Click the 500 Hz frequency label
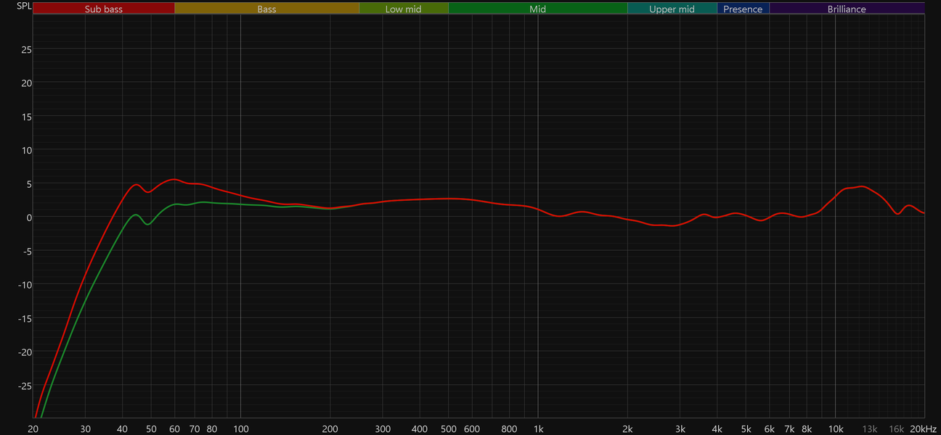941x435 pixels. click(449, 428)
